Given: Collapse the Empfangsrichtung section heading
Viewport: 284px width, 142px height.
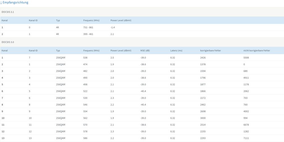Looking at the screenshot, I should point(14,3).
